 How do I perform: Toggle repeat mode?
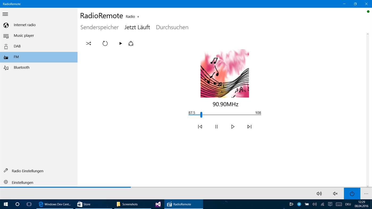coord(105,43)
